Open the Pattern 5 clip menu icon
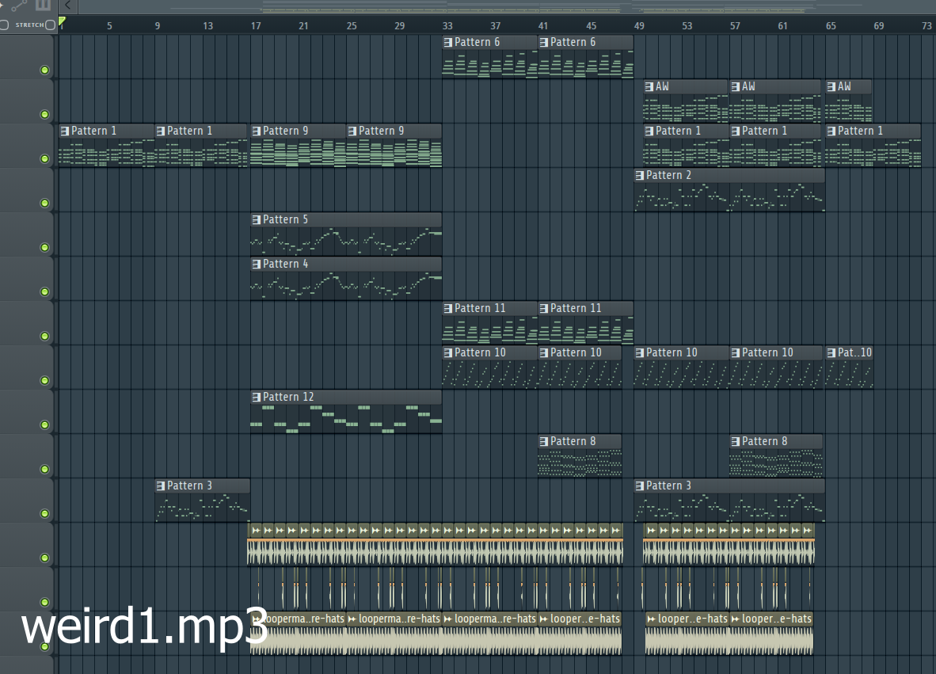The height and width of the screenshot is (674, 936). click(x=256, y=219)
